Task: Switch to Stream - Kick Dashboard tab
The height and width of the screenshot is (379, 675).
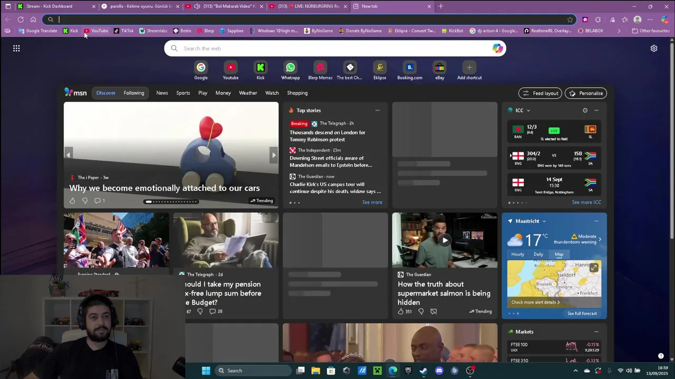Action: pyautogui.click(x=57, y=6)
